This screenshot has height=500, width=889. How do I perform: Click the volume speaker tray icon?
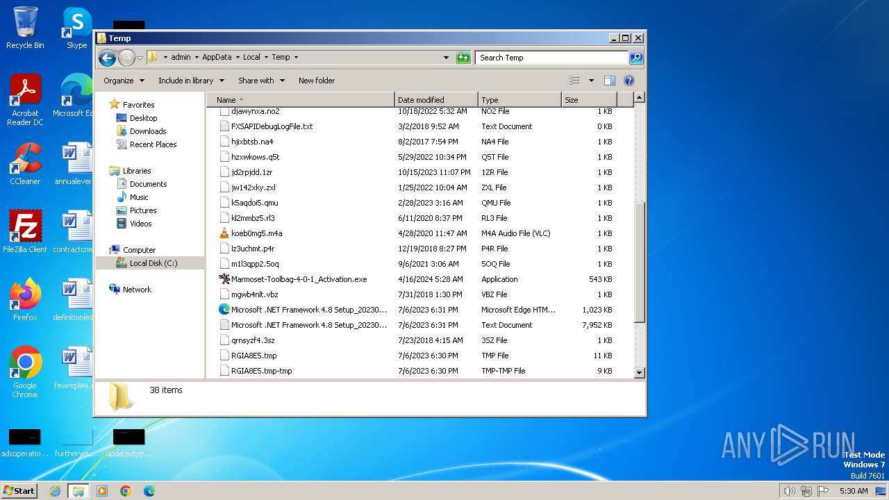789,491
